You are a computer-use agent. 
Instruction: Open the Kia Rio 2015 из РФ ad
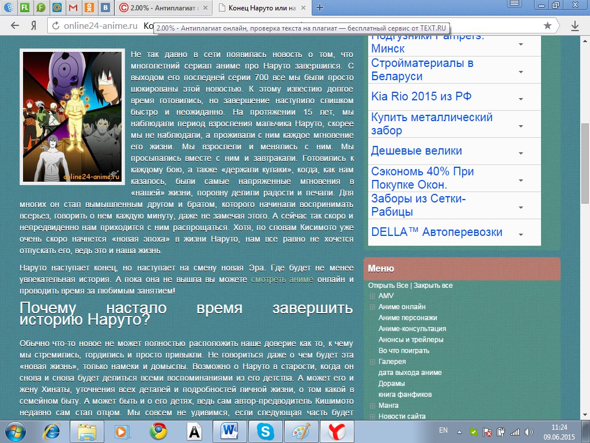point(421,96)
